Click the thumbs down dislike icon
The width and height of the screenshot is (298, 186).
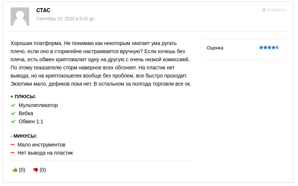(x=36, y=170)
